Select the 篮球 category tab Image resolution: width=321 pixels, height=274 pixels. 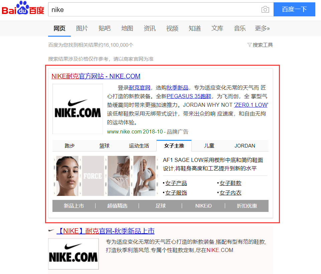(x=105, y=146)
